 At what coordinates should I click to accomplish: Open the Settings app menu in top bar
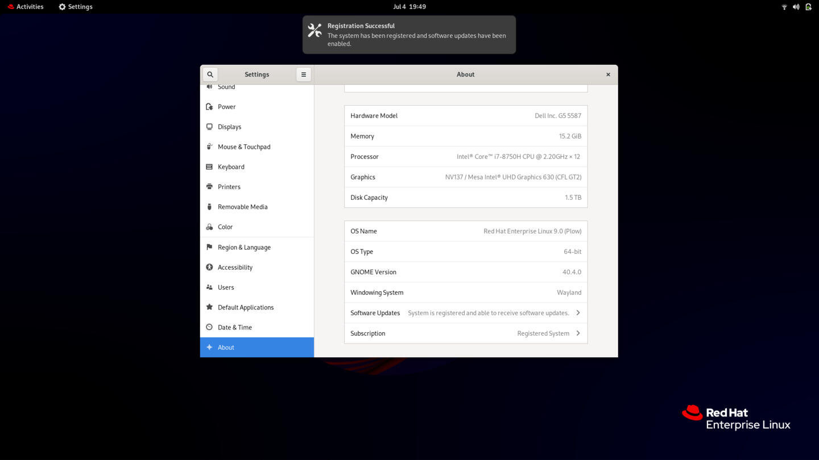pyautogui.click(x=76, y=7)
